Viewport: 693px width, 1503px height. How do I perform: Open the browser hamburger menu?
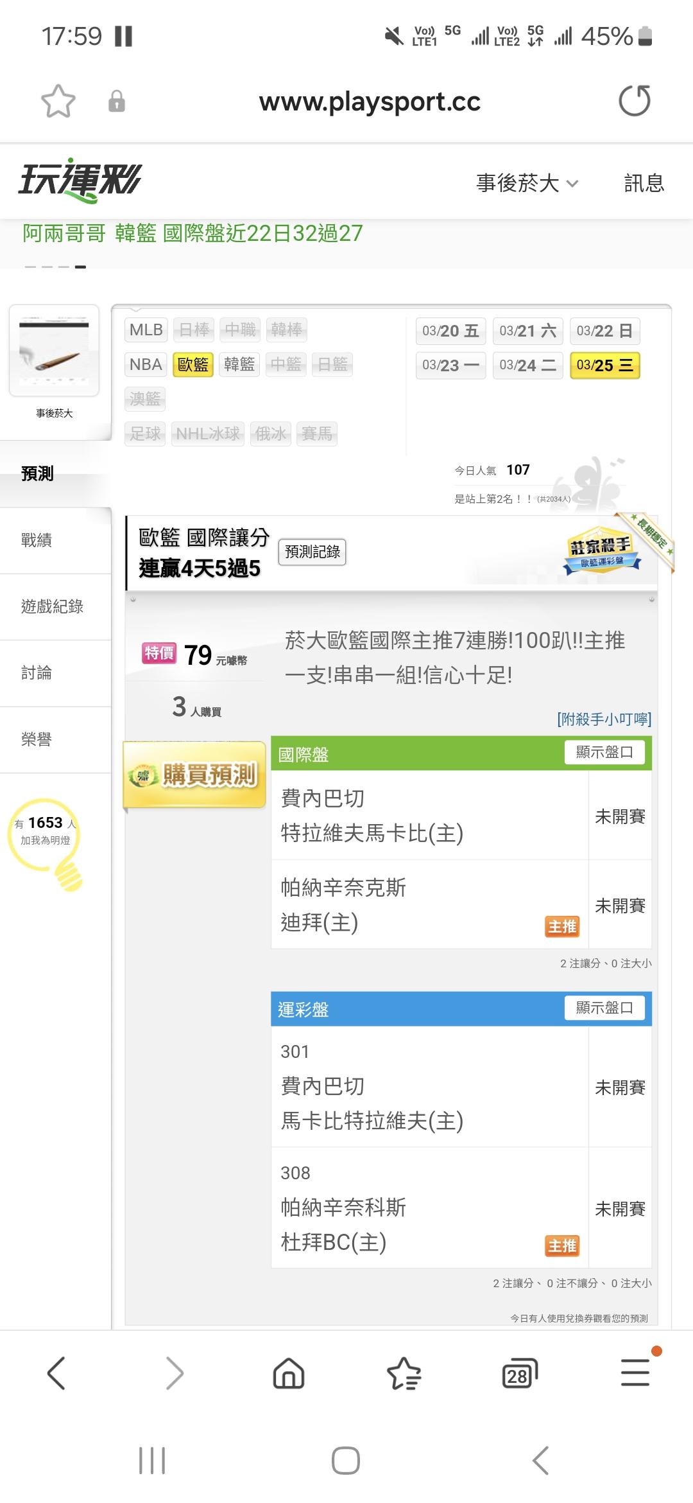click(635, 1373)
